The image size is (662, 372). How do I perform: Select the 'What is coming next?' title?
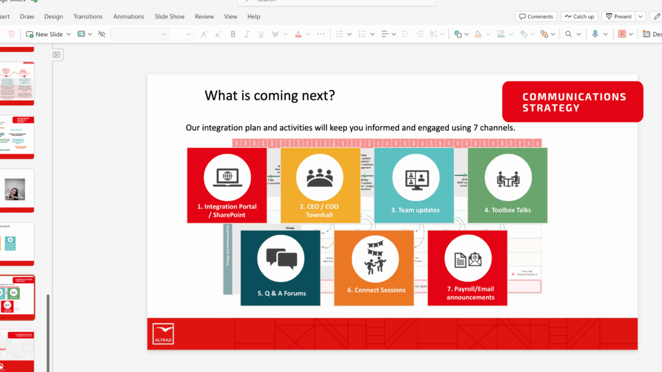tap(269, 95)
